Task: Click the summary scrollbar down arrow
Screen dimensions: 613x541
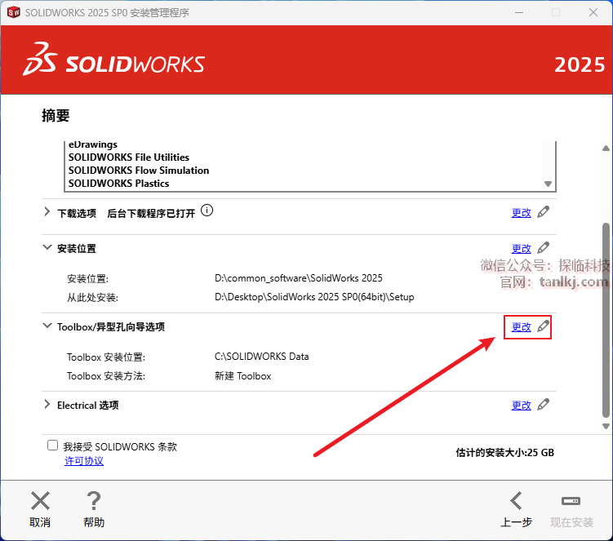Action: [606, 427]
